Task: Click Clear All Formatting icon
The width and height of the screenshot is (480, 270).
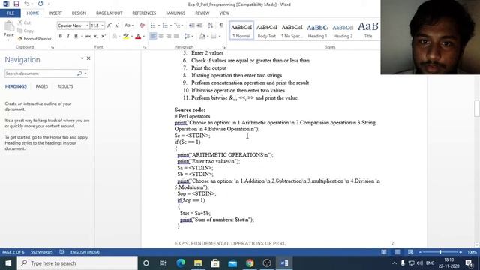Action: click(x=142, y=25)
